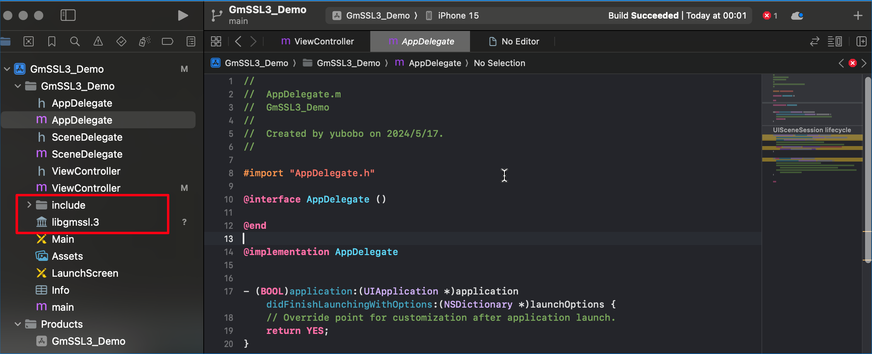Screen dimensions: 872x354
Task: Open the Source Control navigator
Action: click(29, 41)
